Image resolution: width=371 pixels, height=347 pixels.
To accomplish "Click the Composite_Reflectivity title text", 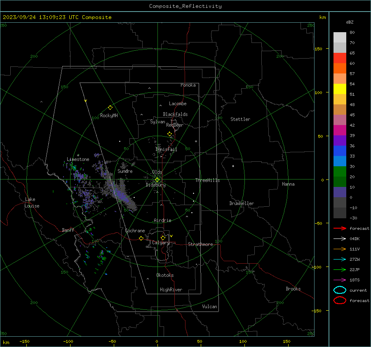I will [185, 6].
